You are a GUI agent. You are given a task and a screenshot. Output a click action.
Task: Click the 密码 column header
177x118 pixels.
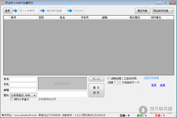[48, 18]
